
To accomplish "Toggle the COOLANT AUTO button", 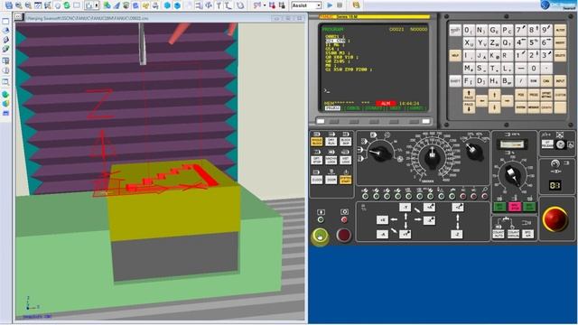I will (x=499, y=234).
